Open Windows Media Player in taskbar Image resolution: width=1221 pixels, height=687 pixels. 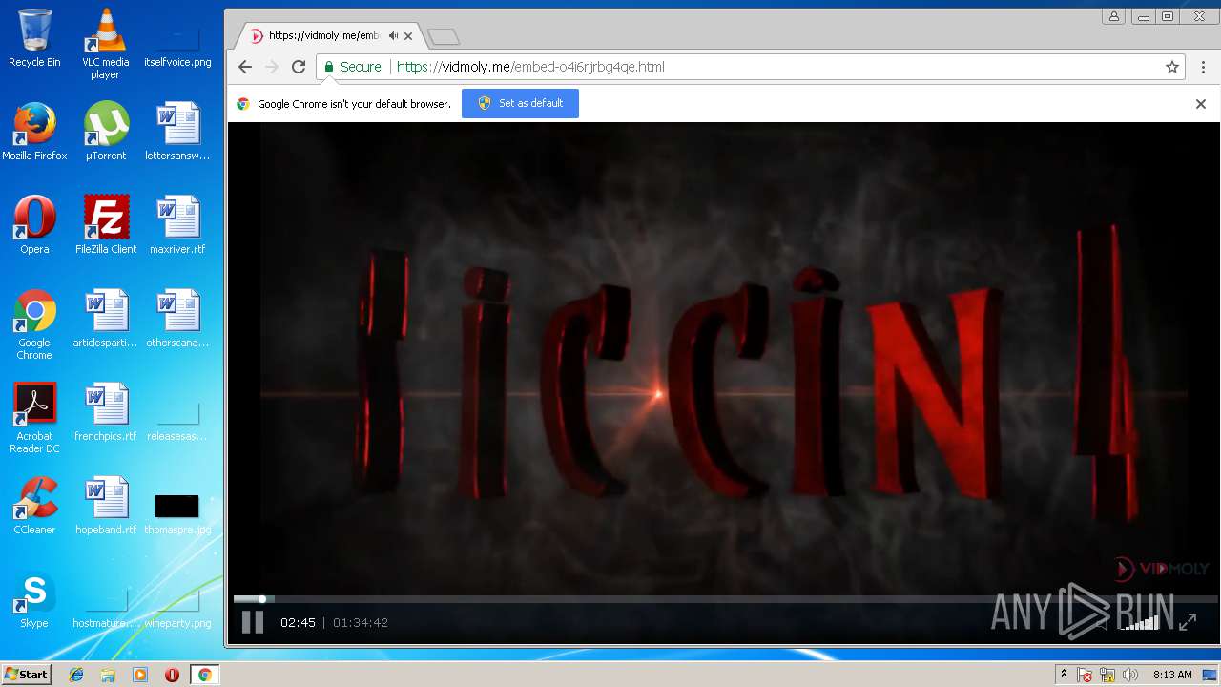140,675
